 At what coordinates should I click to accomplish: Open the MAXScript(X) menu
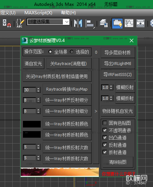pyautogui.click(x=39, y=13)
